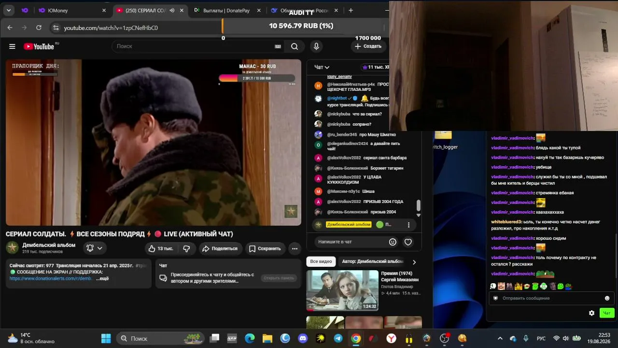Open a new Chrome tab

pos(351,10)
